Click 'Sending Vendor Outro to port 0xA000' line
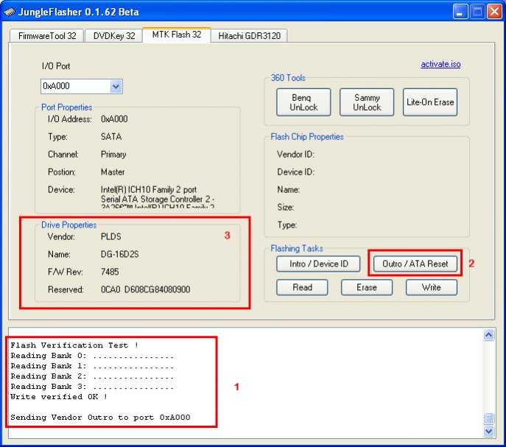506x447 pixels. coord(100,418)
